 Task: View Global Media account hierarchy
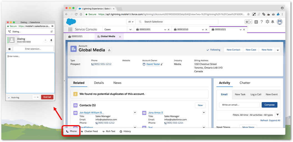tap(109, 50)
